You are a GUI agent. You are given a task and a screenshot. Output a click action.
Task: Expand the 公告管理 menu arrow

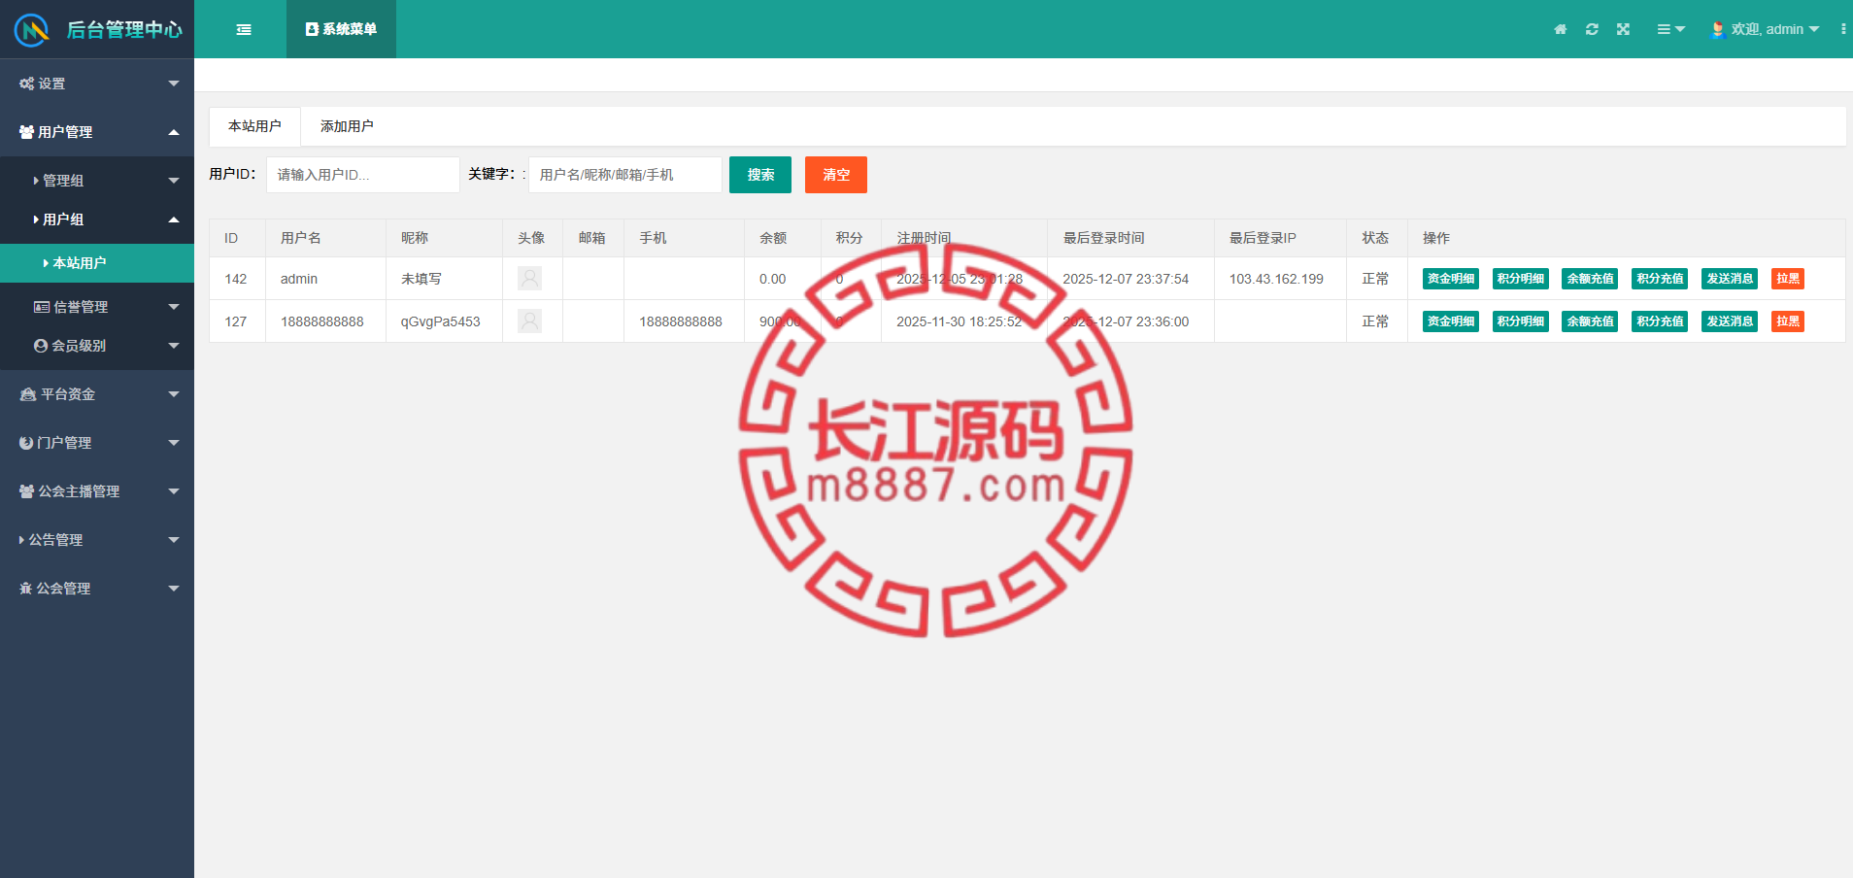tap(174, 540)
